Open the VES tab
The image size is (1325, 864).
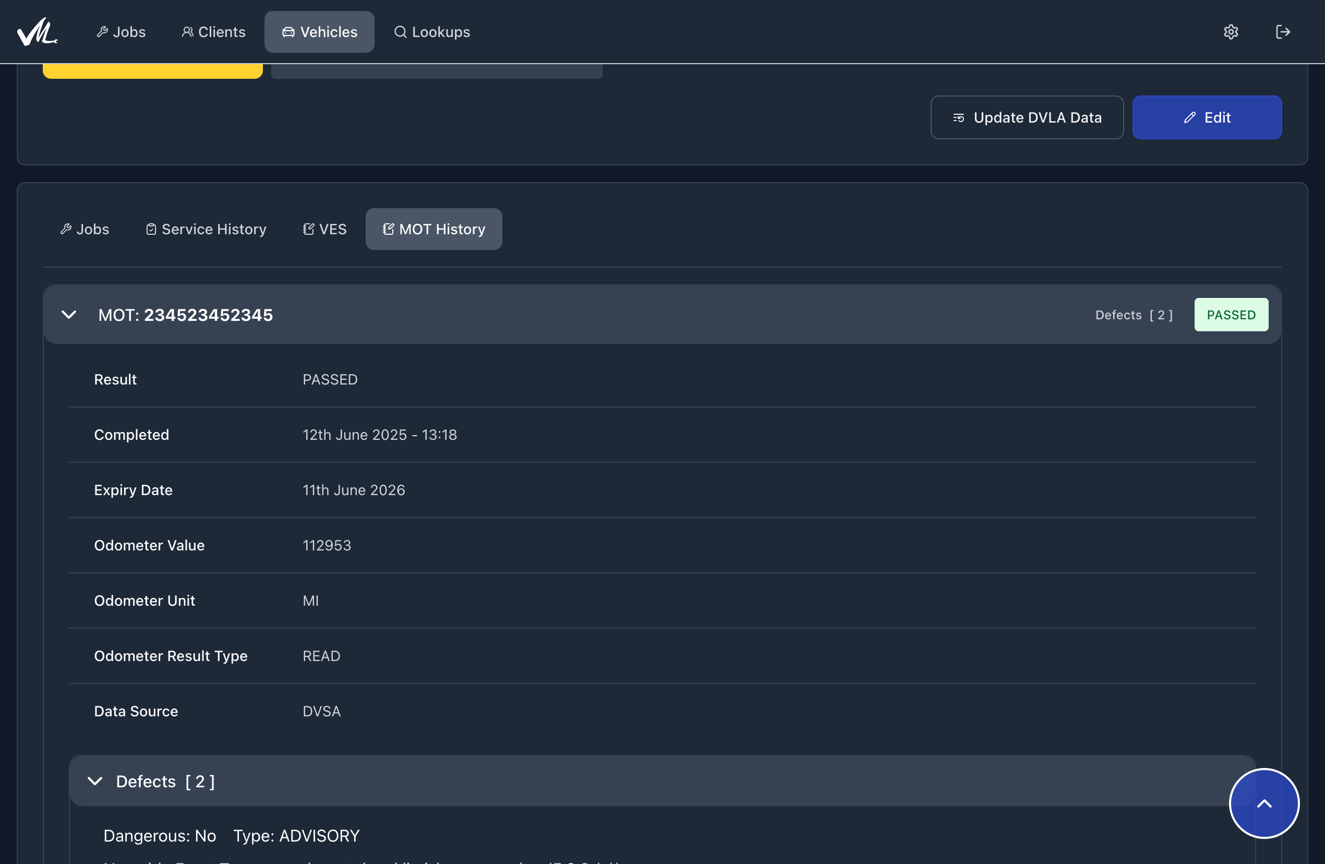point(324,230)
